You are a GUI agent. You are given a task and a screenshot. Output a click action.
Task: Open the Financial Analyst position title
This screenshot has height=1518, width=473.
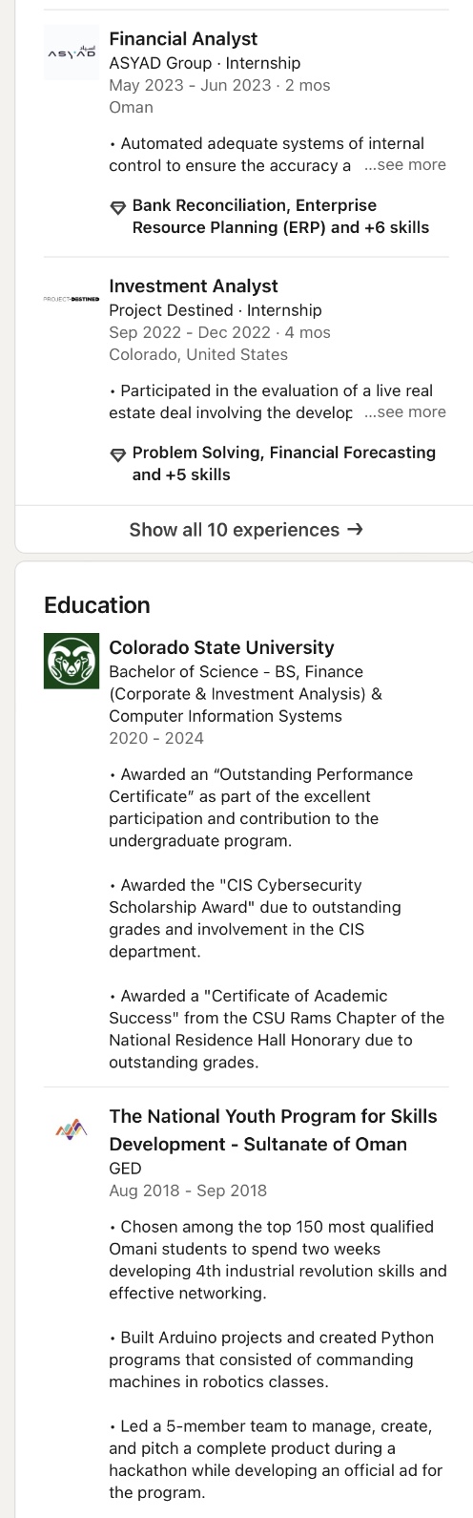(183, 39)
